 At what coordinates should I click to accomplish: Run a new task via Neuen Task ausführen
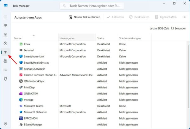tap(84, 17)
